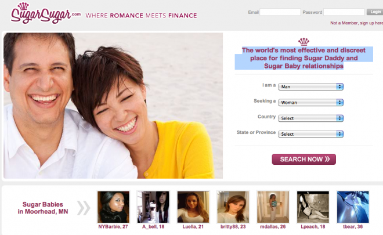Click the 'Luella, 21' name link
The width and height of the screenshot is (383, 235).
point(193,227)
